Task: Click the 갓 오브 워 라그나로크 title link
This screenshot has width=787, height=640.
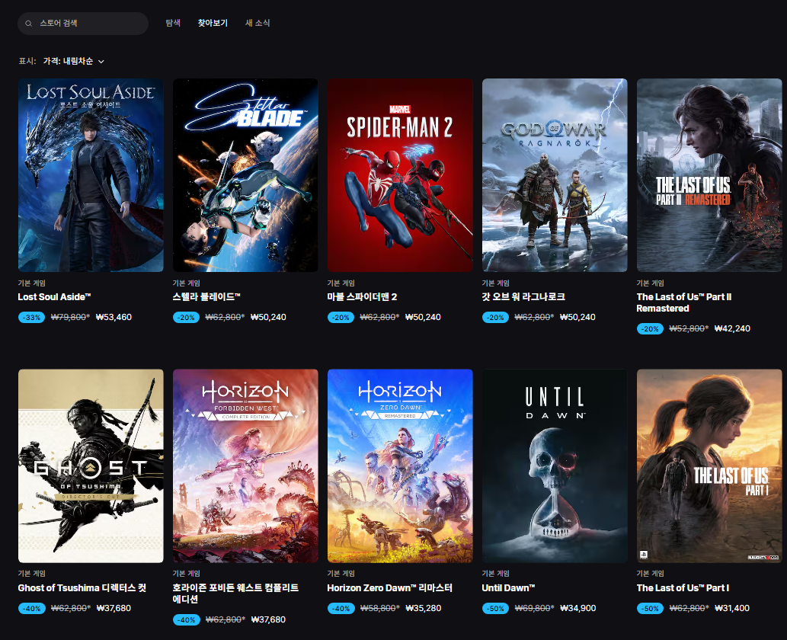Action: [x=523, y=297]
